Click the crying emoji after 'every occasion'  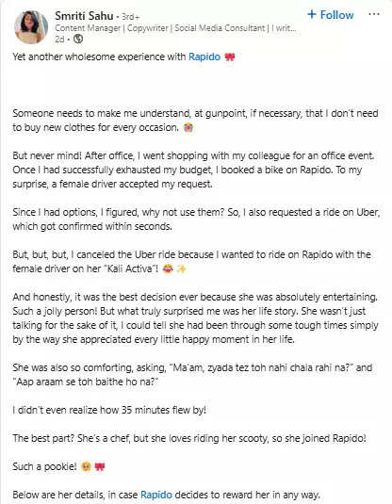(x=188, y=128)
